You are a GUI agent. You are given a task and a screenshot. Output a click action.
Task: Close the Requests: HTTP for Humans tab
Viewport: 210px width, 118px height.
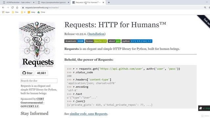pos(103,2)
